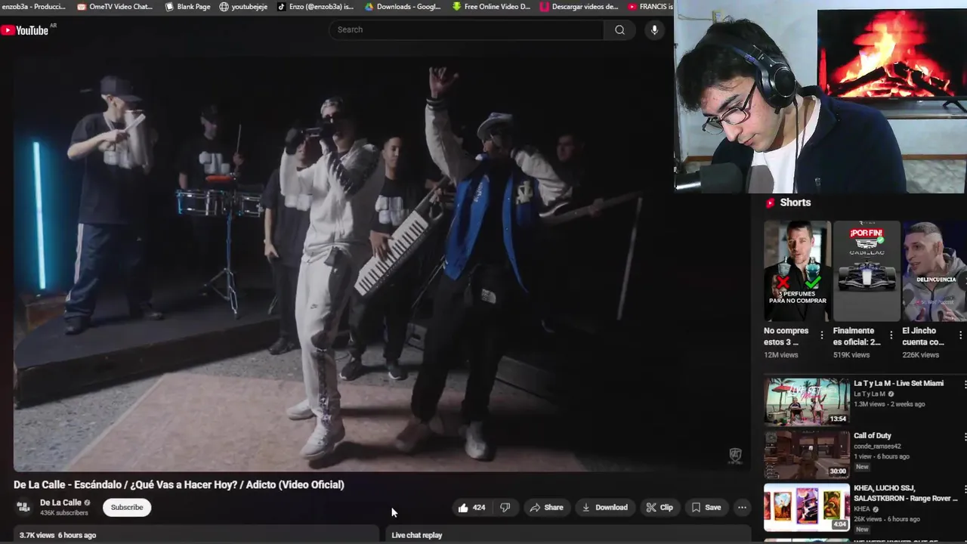Click 'Call of Duty' video title
The height and width of the screenshot is (544, 967).
tap(873, 436)
